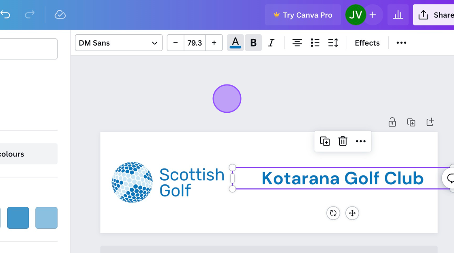Increase font size with plus button
The height and width of the screenshot is (253, 454).
(214, 43)
